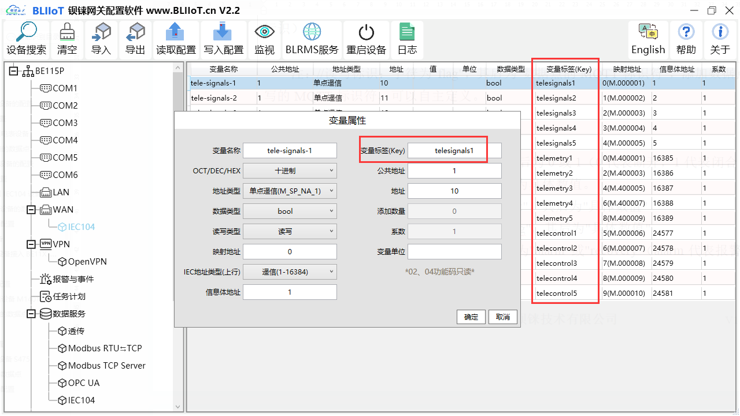
Task: Click the 数据类型 column header
Action: point(510,69)
